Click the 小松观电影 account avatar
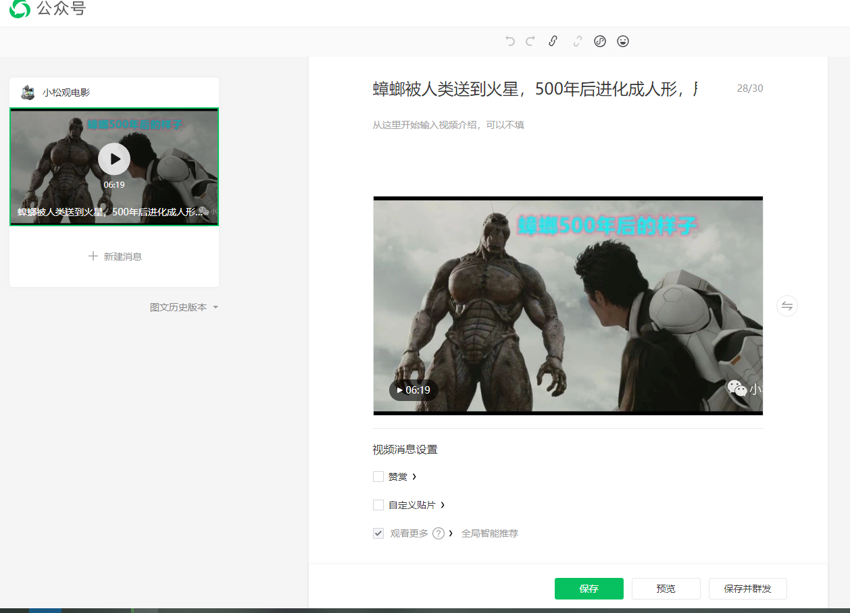The width and height of the screenshot is (850, 613). pos(28,92)
